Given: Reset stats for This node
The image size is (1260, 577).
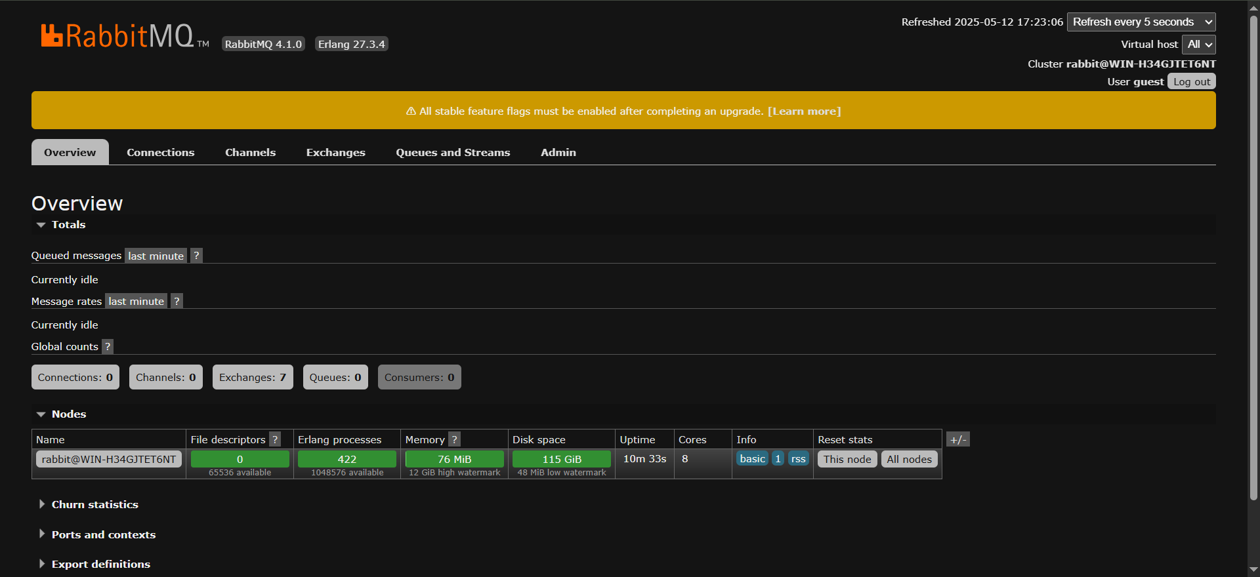Looking at the screenshot, I should [x=847, y=459].
